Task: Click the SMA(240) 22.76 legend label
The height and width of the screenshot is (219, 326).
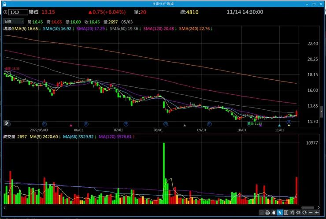Action: click(194, 29)
